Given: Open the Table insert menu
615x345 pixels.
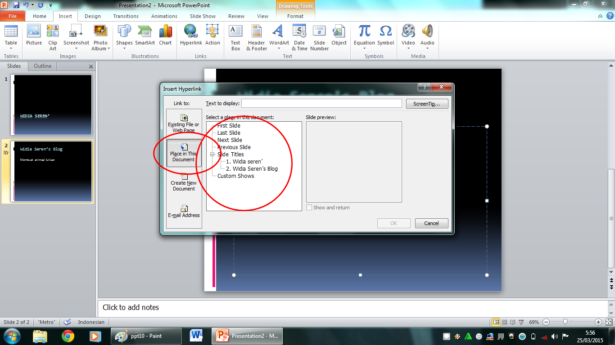Looking at the screenshot, I should coord(11,37).
